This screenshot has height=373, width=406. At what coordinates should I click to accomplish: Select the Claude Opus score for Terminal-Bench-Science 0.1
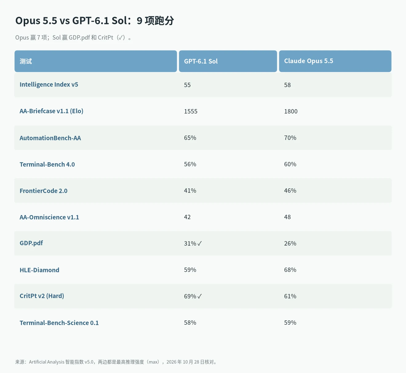click(290, 323)
